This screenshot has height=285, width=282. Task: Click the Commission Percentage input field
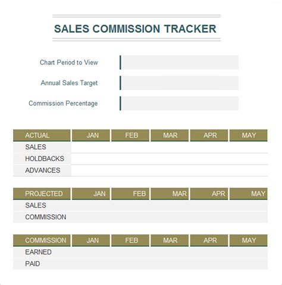tap(179, 103)
